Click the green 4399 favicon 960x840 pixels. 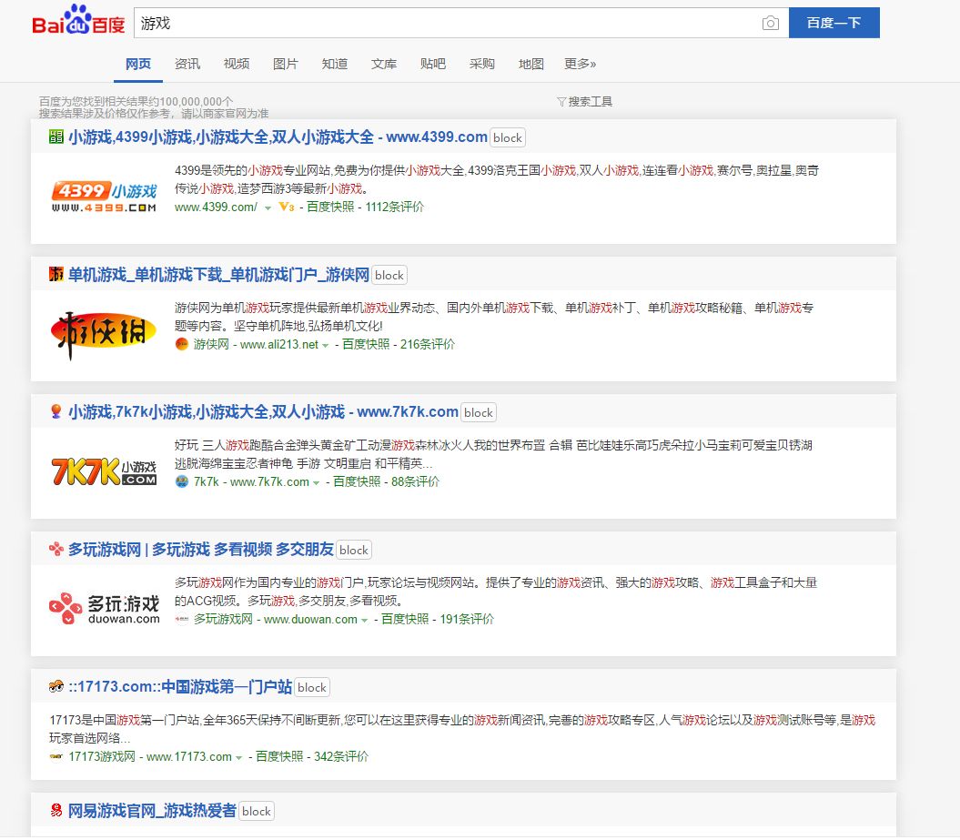[56, 137]
